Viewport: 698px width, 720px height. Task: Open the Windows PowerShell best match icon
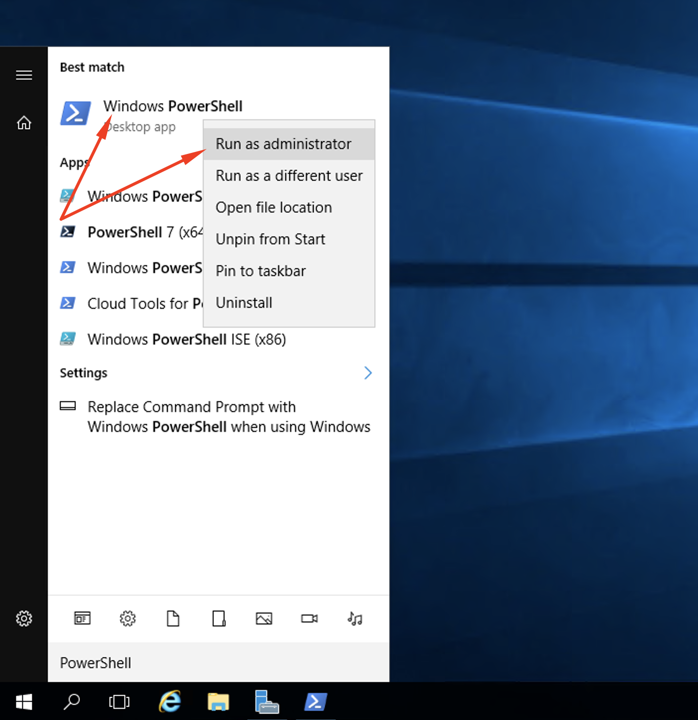(75, 113)
